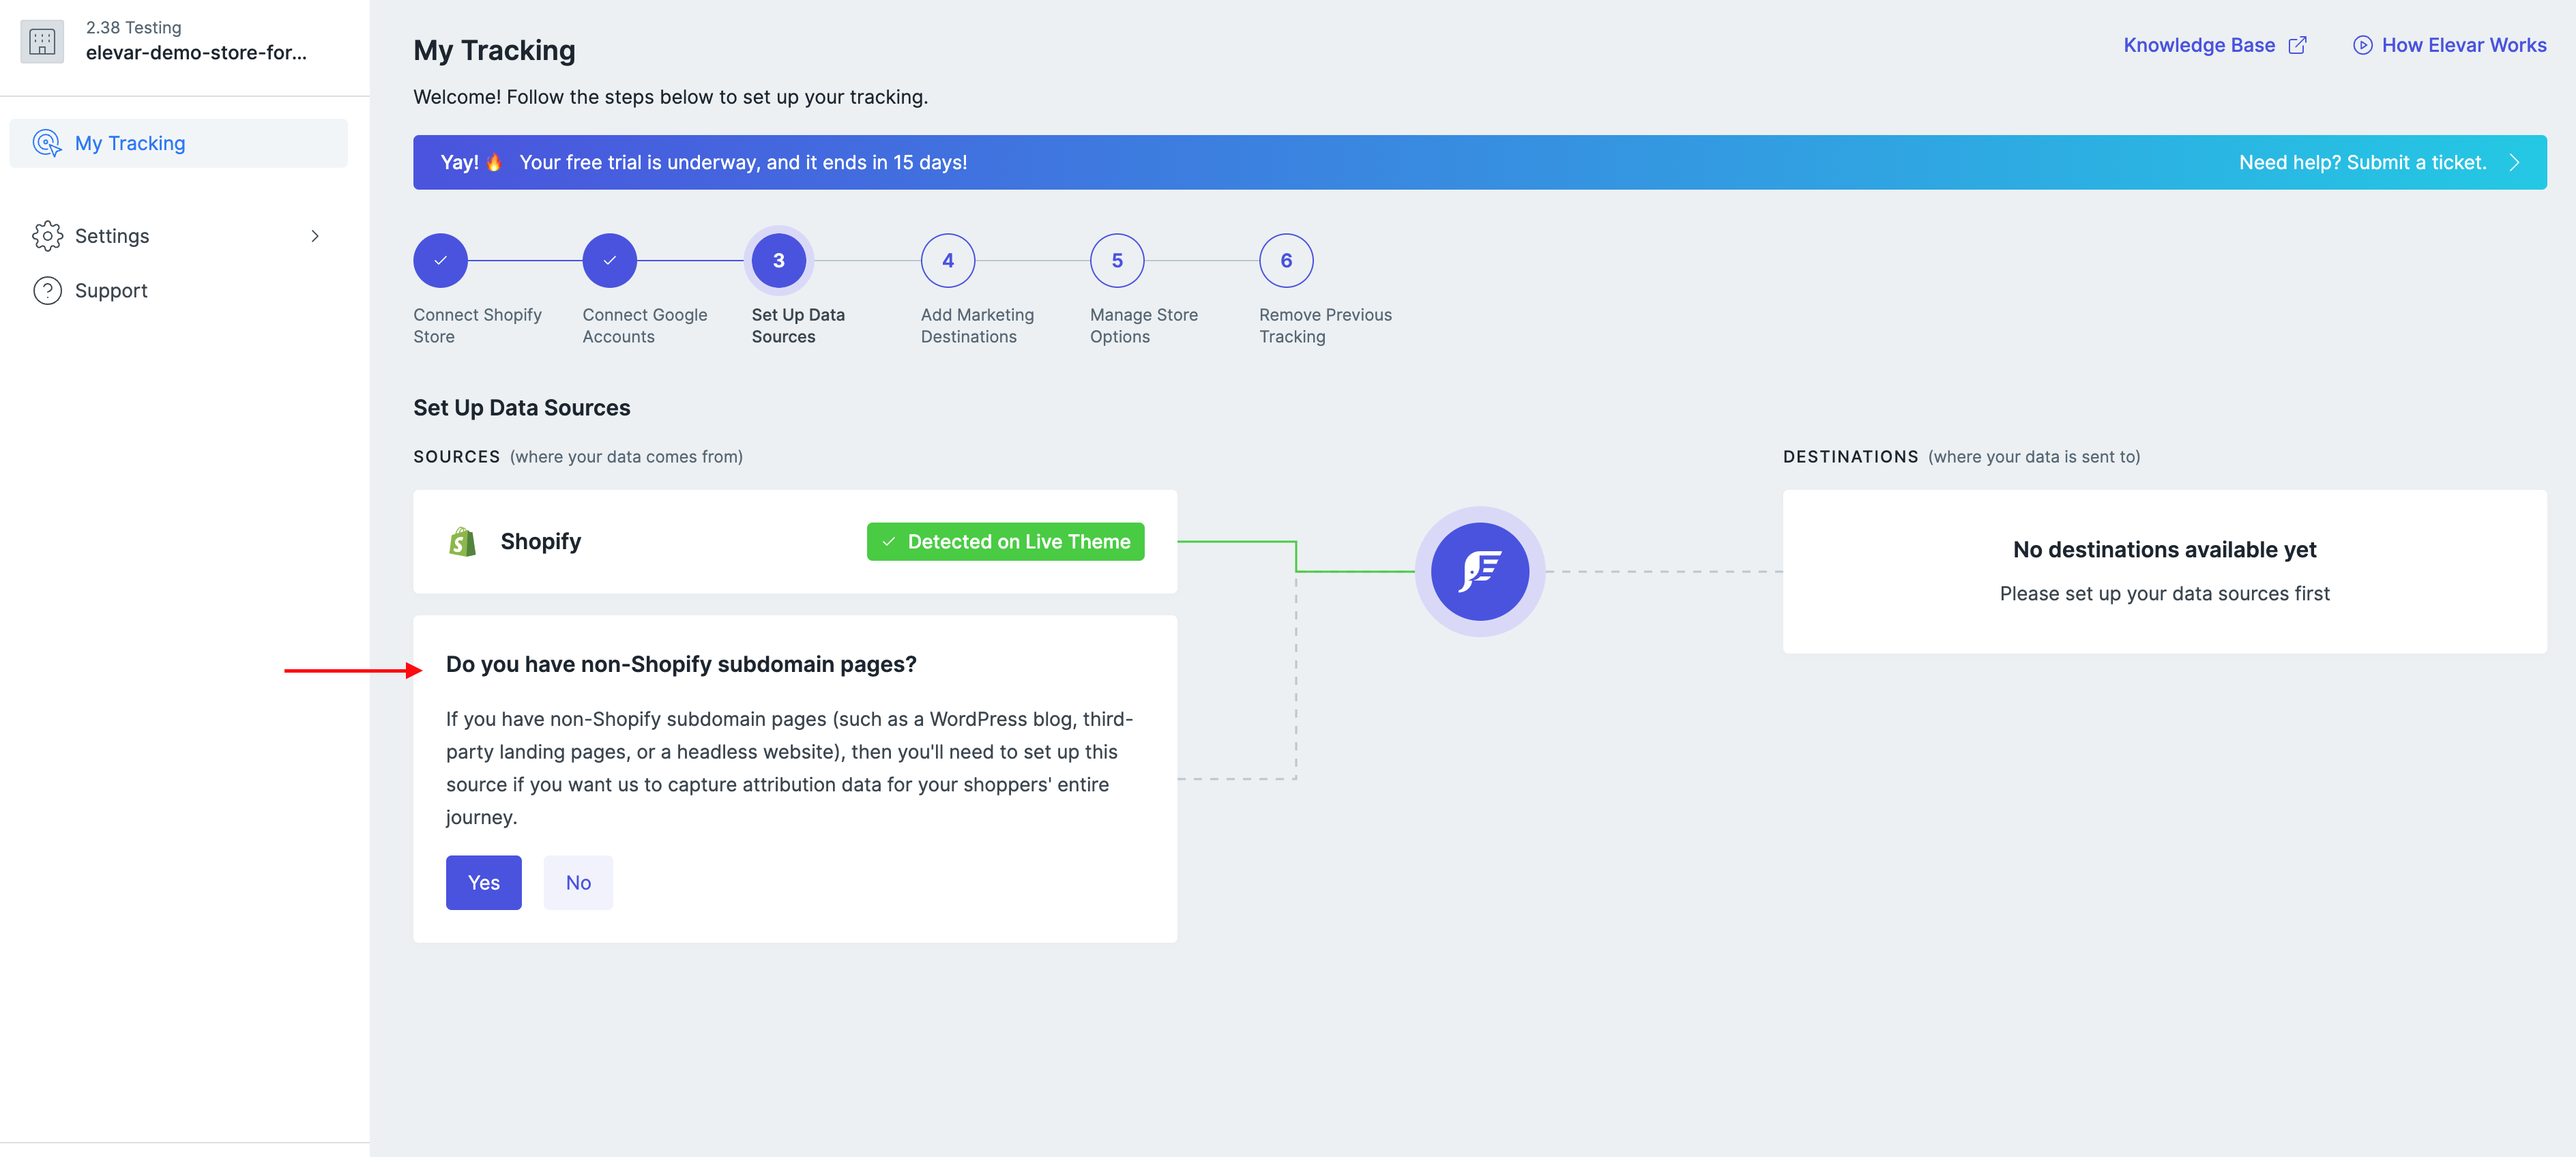Screen dimensions: 2576x1157
Task: Answer Yes to non-Shopify subdomain pages
Action: coord(483,883)
